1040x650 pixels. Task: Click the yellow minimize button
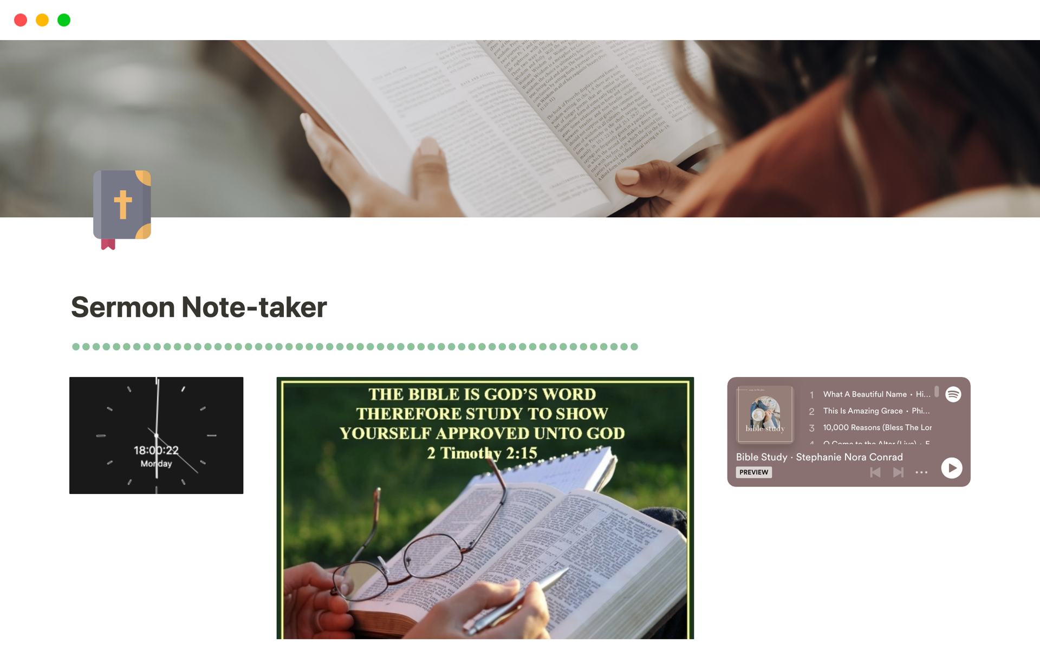coord(43,20)
